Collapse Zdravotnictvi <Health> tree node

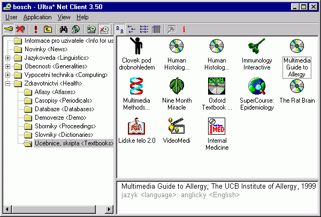coord(7,84)
